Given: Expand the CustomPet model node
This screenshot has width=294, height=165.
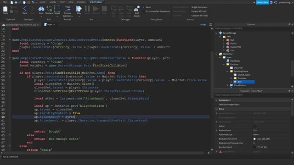Looking at the screenshot, I should click(x=224, y=47).
